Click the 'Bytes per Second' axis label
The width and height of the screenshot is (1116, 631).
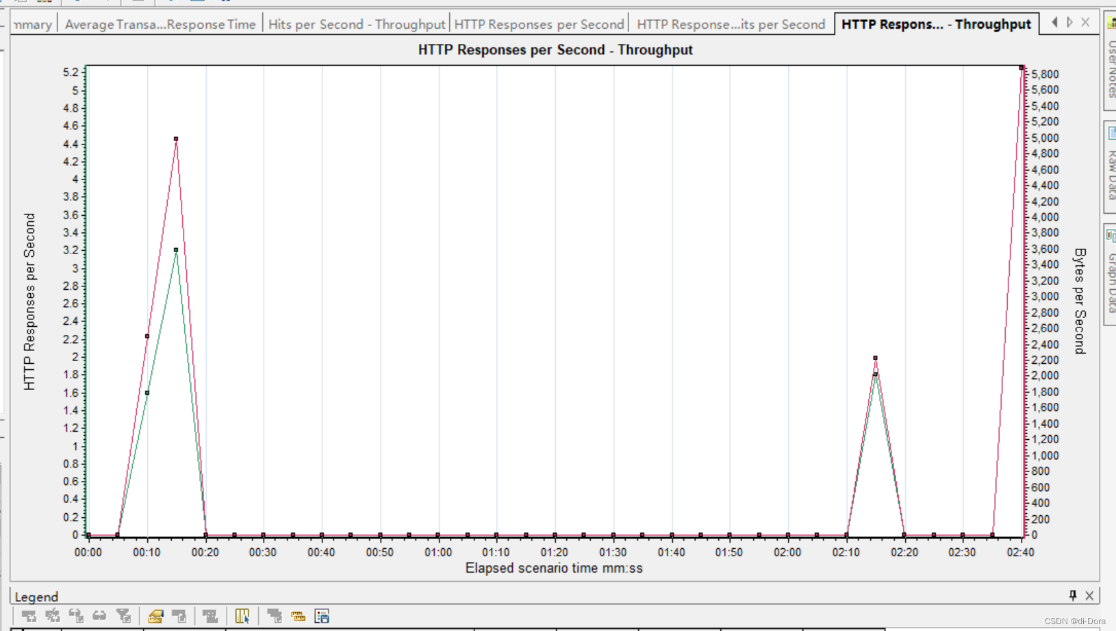click(x=1080, y=301)
